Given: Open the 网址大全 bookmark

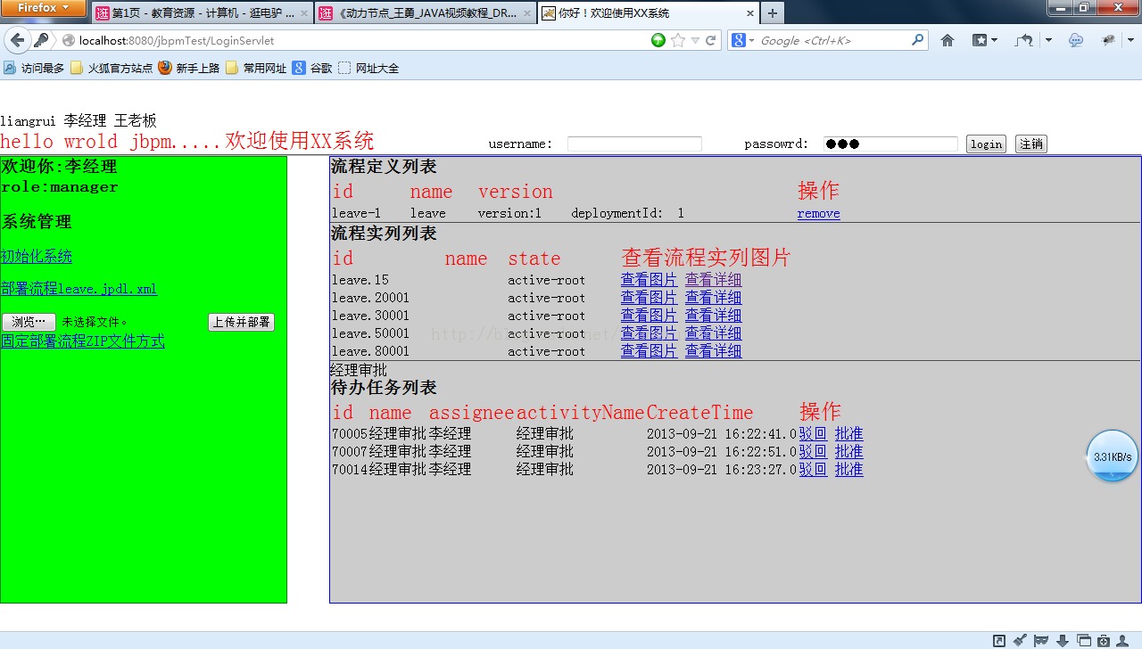Looking at the screenshot, I should coord(368,68).
